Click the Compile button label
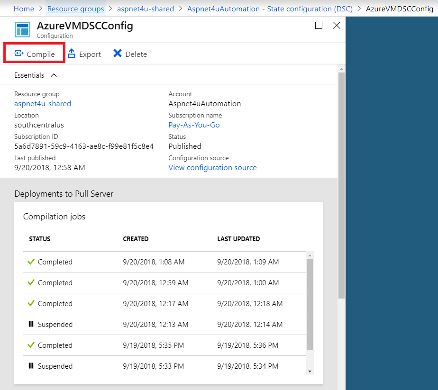438x390 pixels. (41, 54)
